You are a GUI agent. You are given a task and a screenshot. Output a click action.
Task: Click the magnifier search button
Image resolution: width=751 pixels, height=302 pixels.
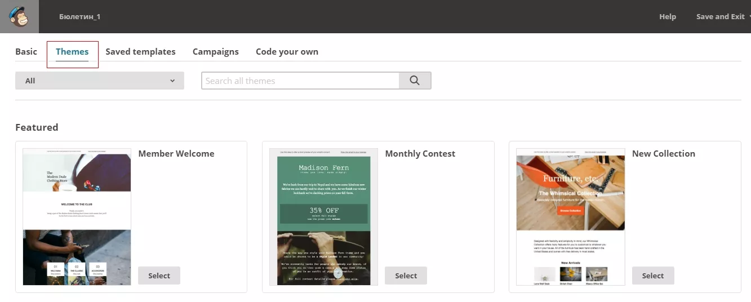click(415, 81)
